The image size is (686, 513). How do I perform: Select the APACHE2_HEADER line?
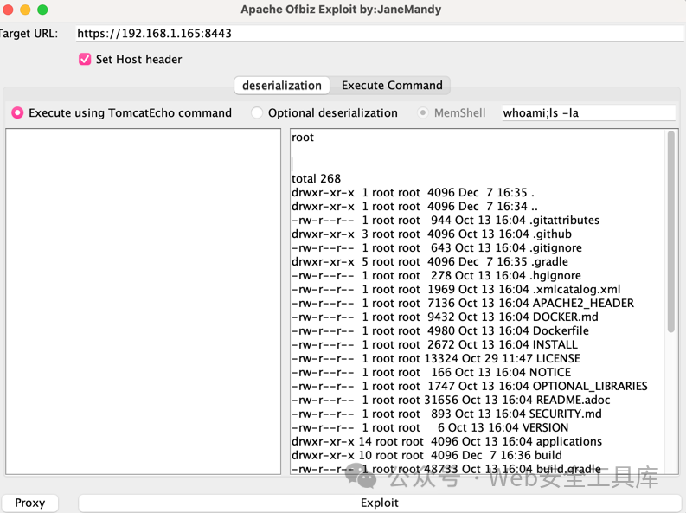click(463, 303)
